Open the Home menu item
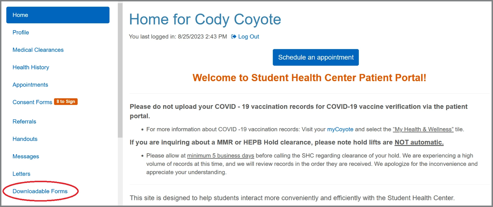Viewport: 493px width, 207px height. pyautogui.click(x=58, y=15)
